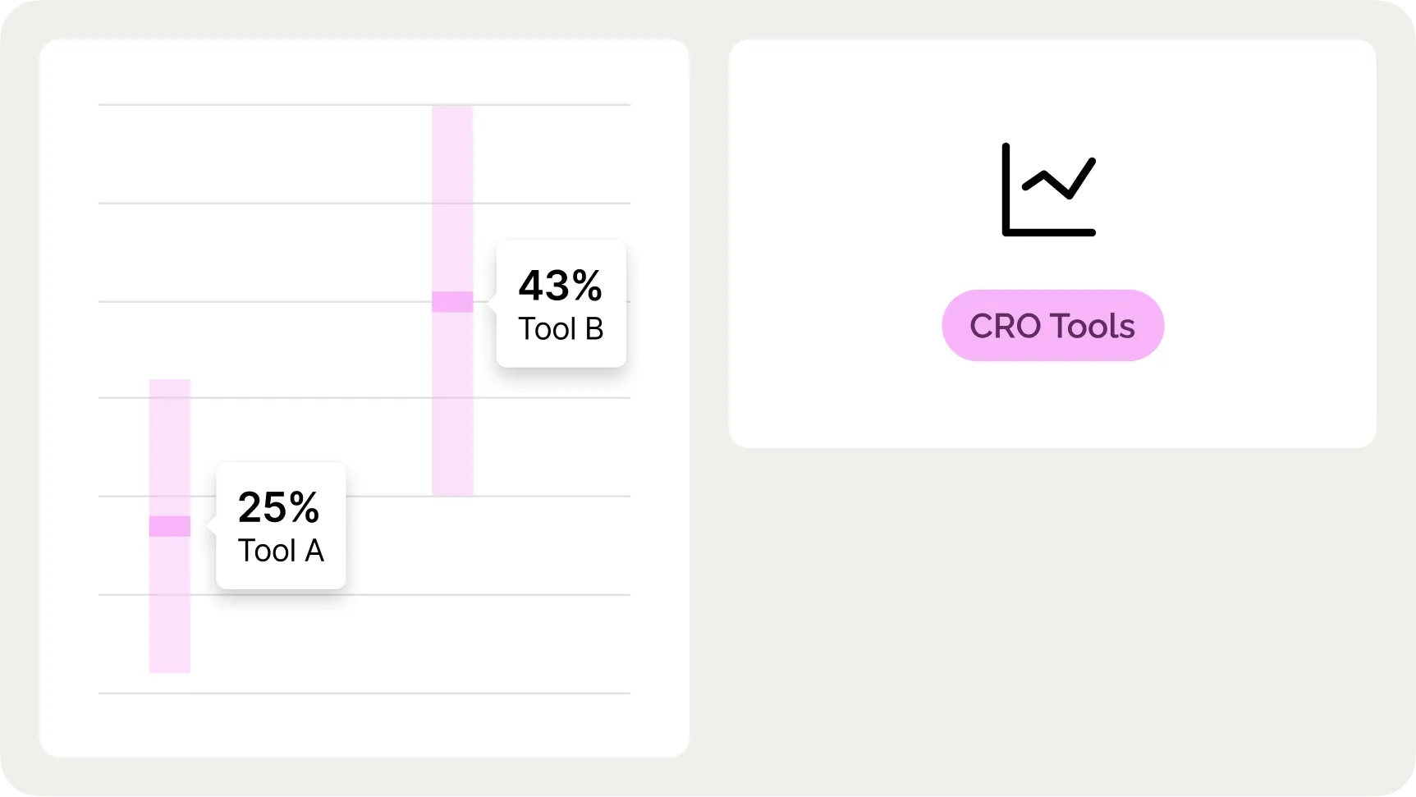Screen dimensions: 1416x797
Task: Click lower segment of Tool B range bar
Action: 452,404
